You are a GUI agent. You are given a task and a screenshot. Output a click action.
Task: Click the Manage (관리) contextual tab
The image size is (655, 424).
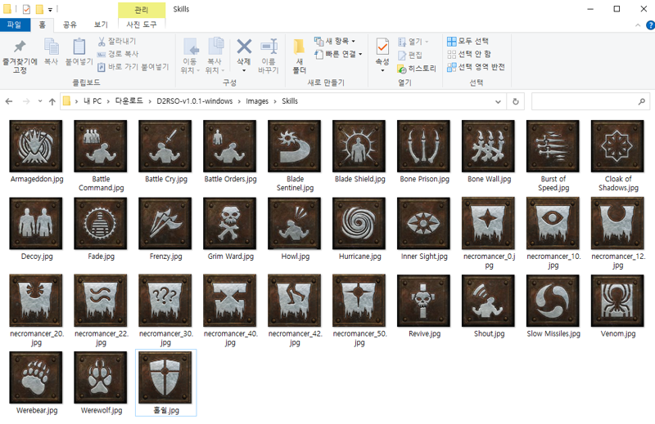point(142,10)
